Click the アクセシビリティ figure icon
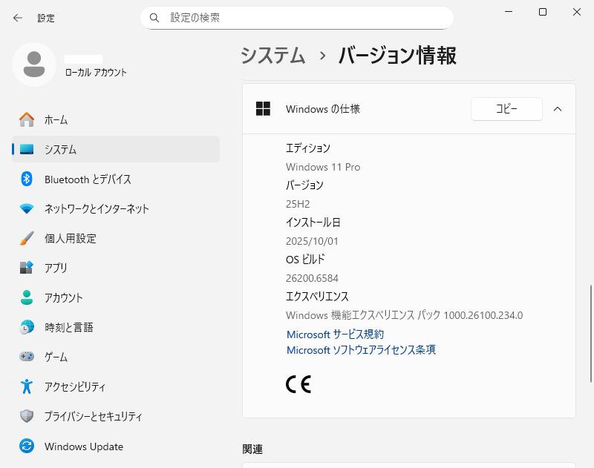Screen dimensions: 594x468 [27, 386]
